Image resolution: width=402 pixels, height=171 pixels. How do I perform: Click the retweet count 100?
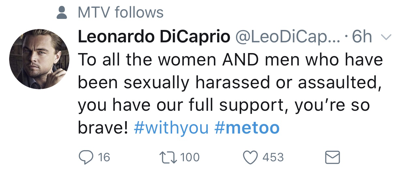[189, 158]
